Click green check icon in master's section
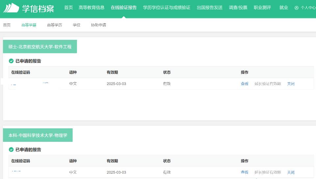Viewport: 316px width, 179px height. pyautogui.click(x=11, y=61)
